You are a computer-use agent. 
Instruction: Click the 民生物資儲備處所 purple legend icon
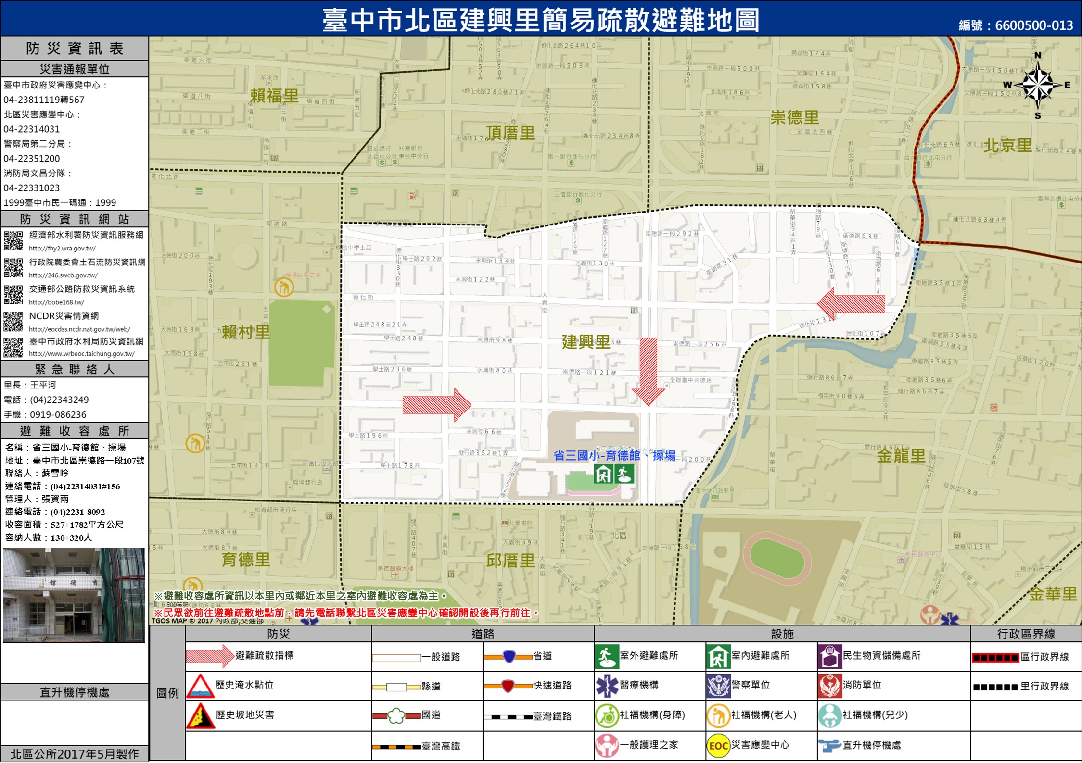tap(830, 657)
